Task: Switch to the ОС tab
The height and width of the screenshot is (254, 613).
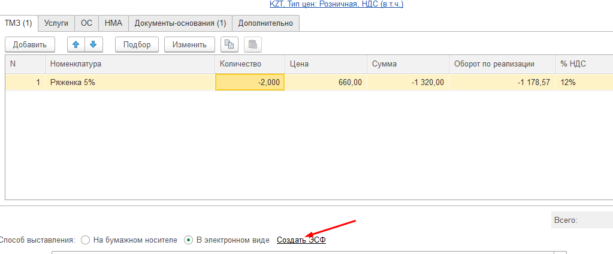Action: 86,23
